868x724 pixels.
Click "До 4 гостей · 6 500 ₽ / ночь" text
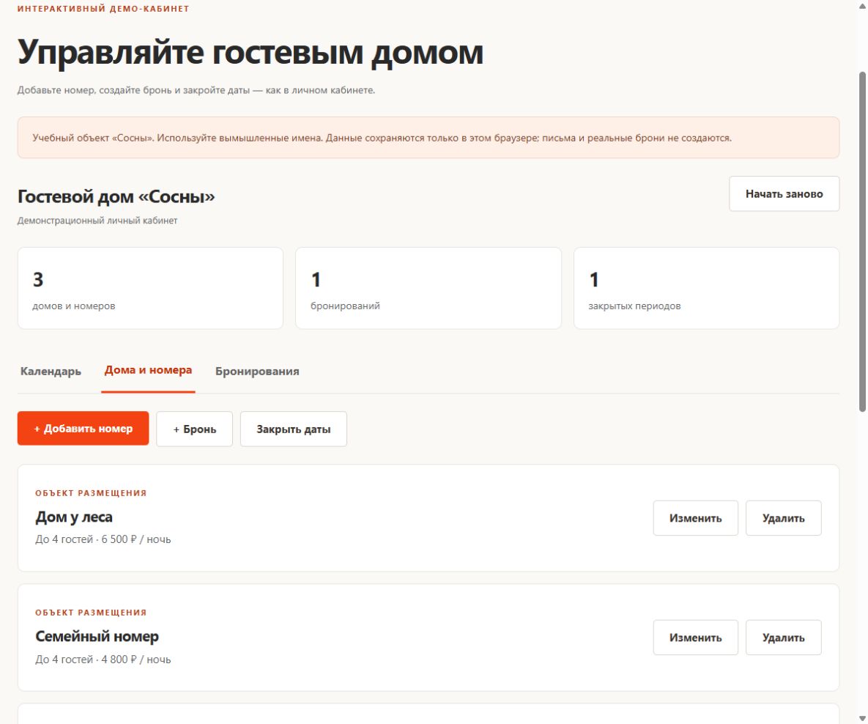pos(103,539)
